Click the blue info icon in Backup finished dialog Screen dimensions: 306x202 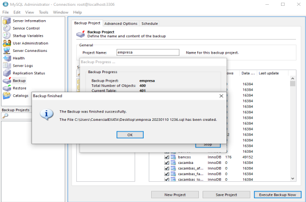[47, 114]
